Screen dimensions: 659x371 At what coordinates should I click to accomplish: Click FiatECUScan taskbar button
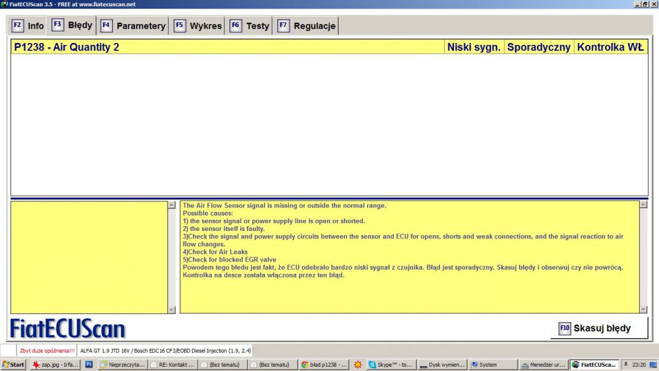[595, 365]
